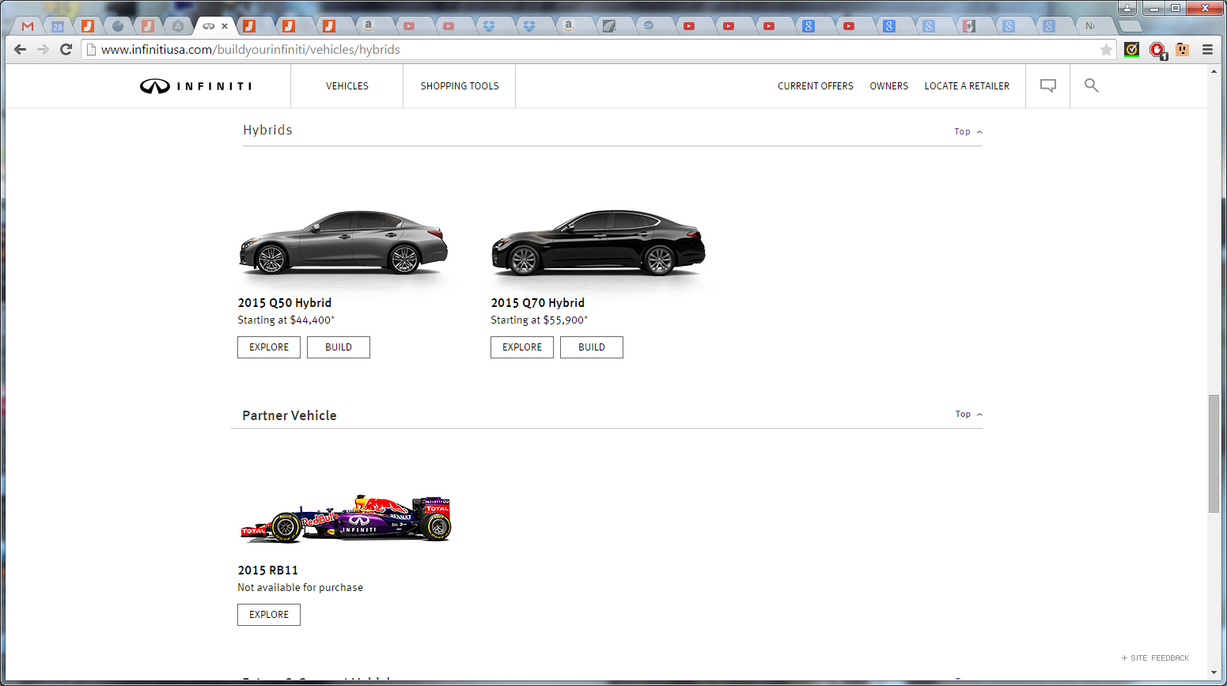Explore the 2015 Q50 Hybrid
This screenshot has width=1227, height=686.
tap(269, 347)
